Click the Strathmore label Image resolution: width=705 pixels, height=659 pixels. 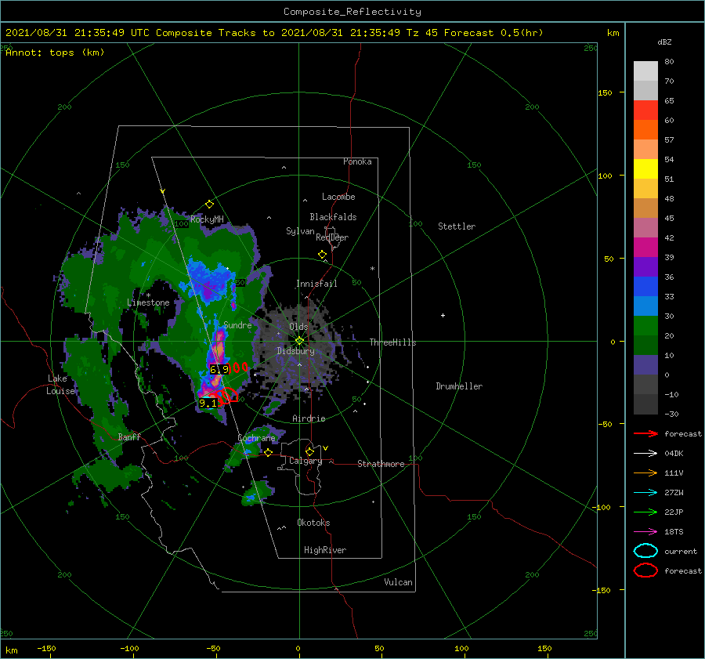[381, 464]
